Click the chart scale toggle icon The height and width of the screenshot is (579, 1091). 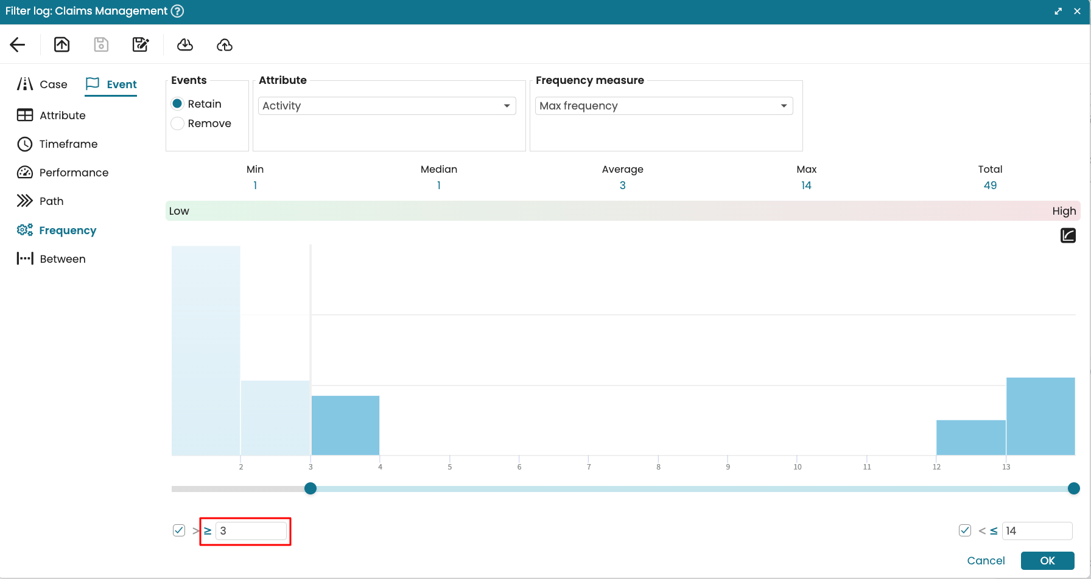[x=1068, y=235]
